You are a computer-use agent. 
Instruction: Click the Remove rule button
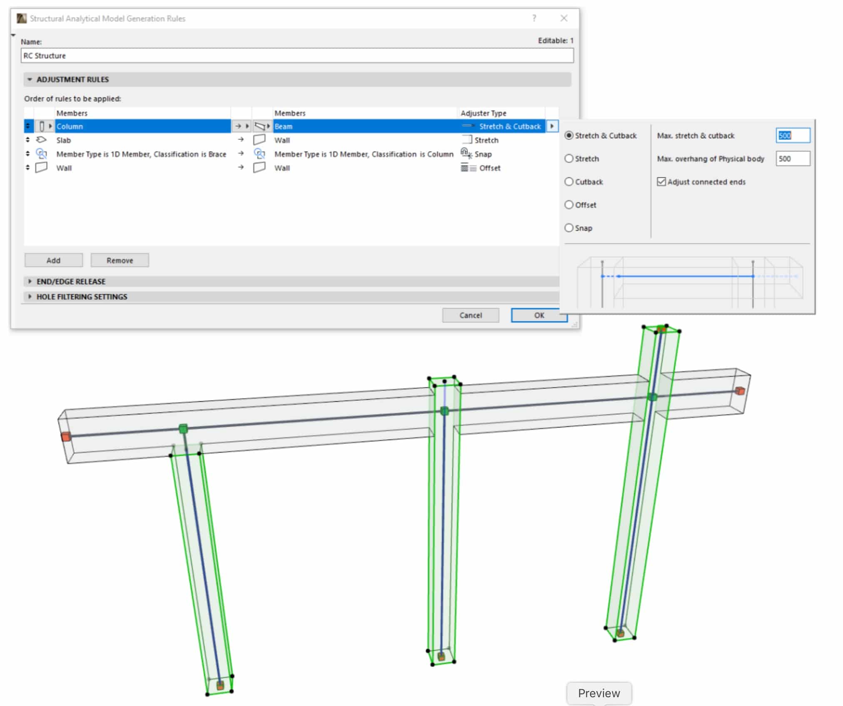[120, 260]
